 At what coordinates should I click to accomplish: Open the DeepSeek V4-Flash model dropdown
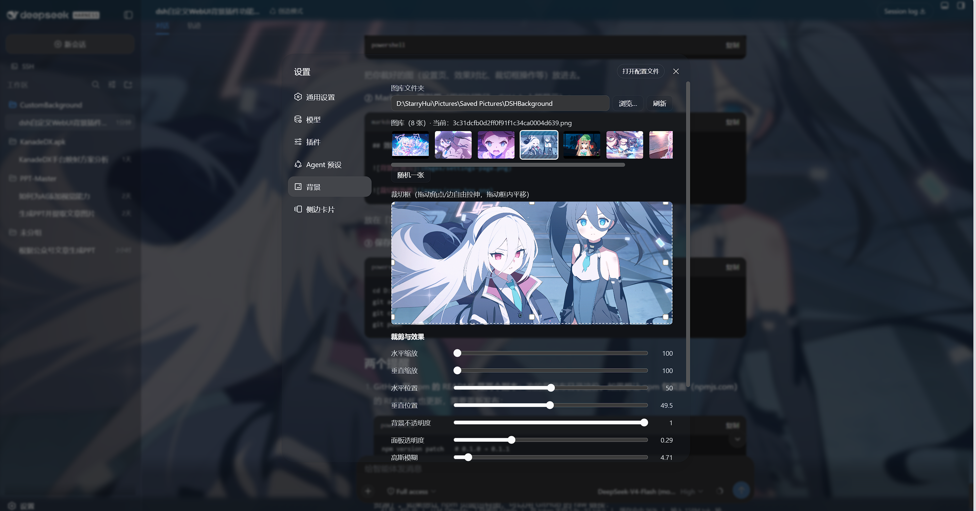pos(636,492)
